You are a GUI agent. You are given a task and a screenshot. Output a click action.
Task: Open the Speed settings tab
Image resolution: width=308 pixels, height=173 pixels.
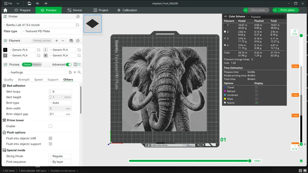(38, 79)
